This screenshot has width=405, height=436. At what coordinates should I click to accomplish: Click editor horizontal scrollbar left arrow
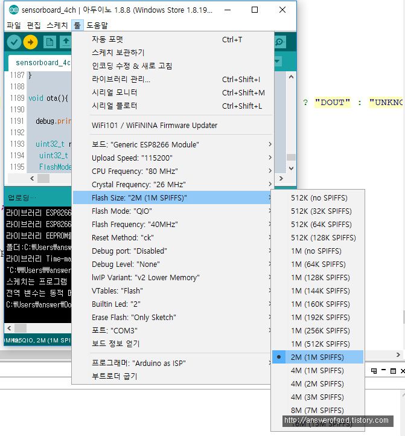coord(32,179)
